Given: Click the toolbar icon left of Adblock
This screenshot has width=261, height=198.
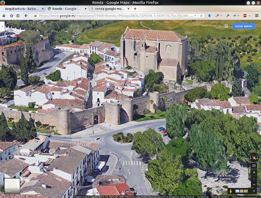Looking at the screenshot, I should (x=235, y=15).
